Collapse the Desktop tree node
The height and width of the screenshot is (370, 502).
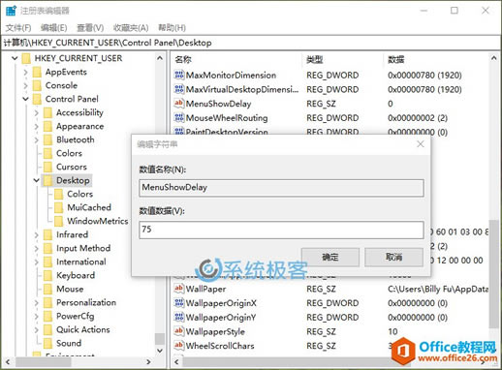tap(37, 180)
